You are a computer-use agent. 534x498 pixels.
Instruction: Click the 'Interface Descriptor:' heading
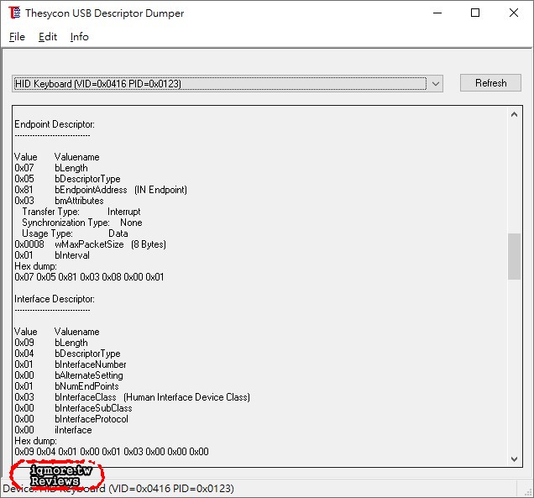pos(55,299)
